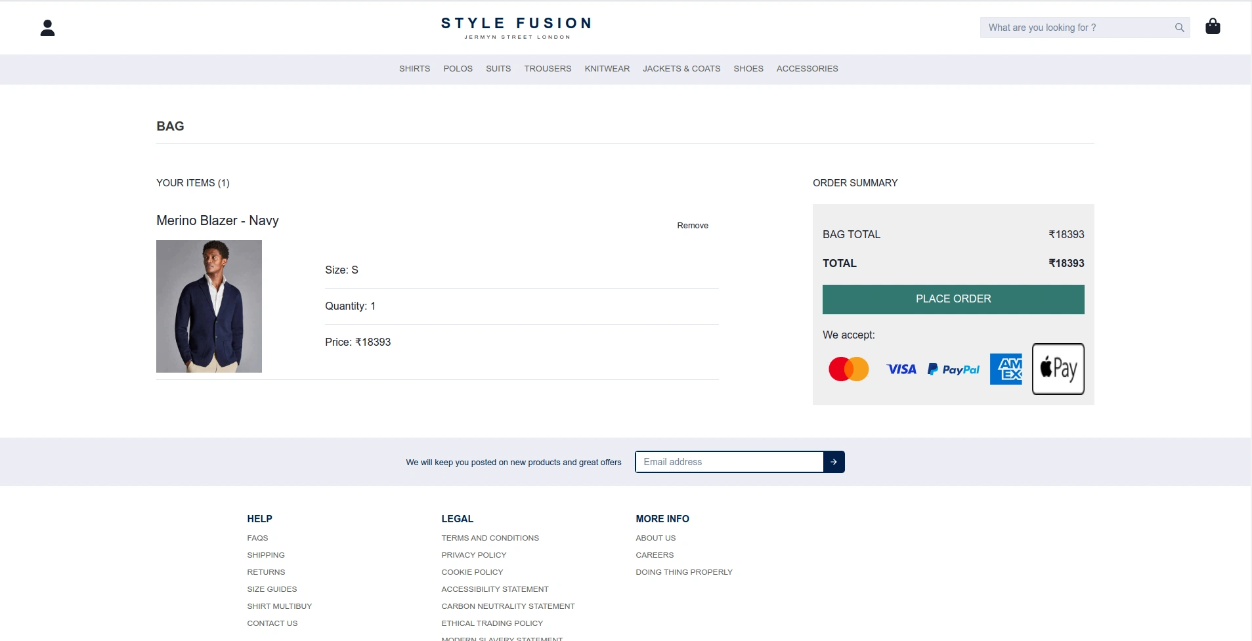This screenshot has height=641, width=1252.
Task: Open the Shipping help link
Action: click(266, 555)
